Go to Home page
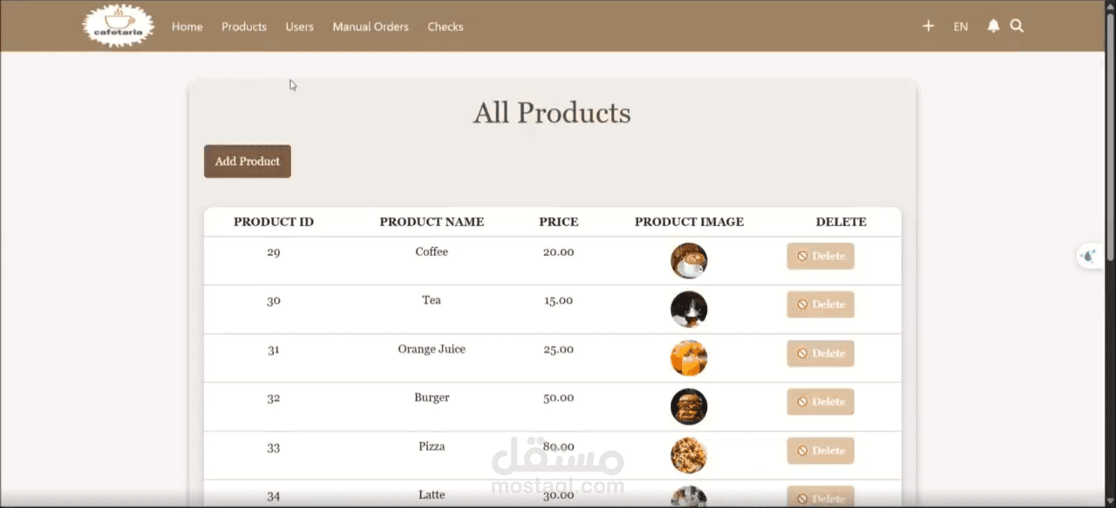The height and width of the screenshot is (508, 1116). click(x=187, y=27)
